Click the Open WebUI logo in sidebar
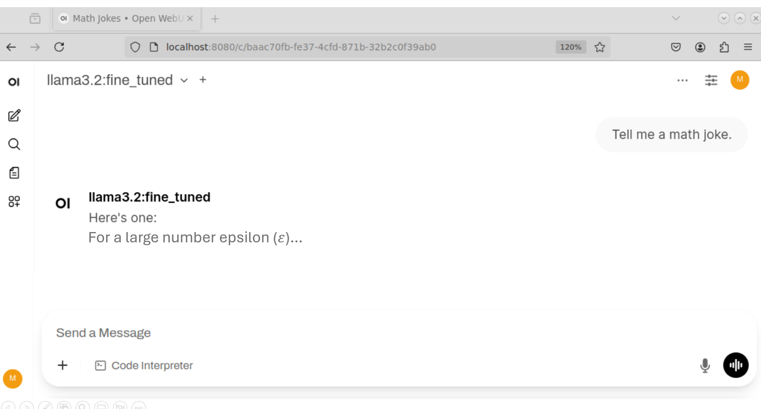761x409 pixels. coord(14,82)
